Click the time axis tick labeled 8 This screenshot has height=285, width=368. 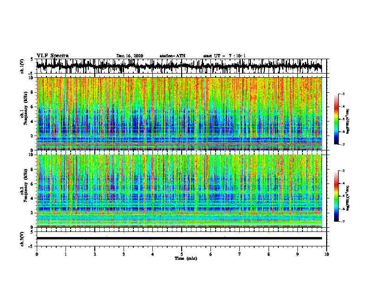[269, 254]
